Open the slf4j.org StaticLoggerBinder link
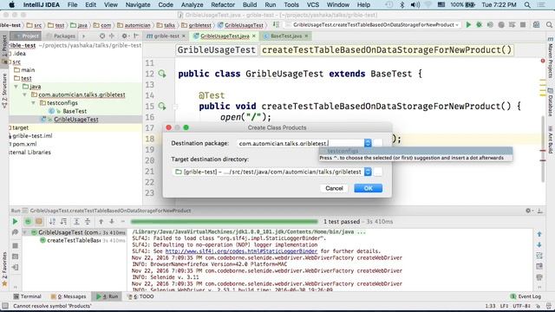This screenshot has height=312, width=555. click(241, 251)
